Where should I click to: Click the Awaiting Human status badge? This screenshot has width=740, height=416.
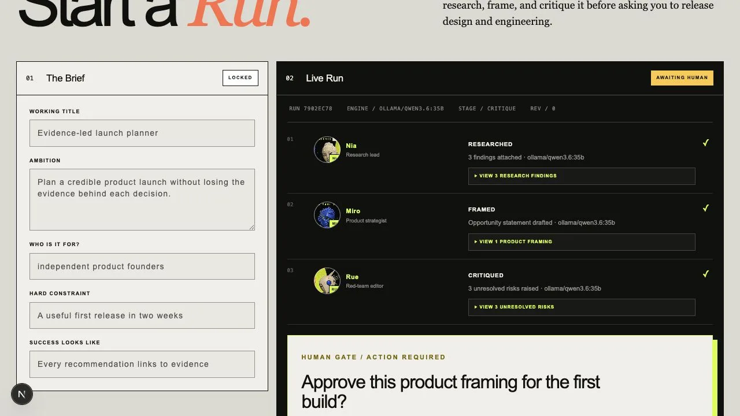[x=682, y=78]
